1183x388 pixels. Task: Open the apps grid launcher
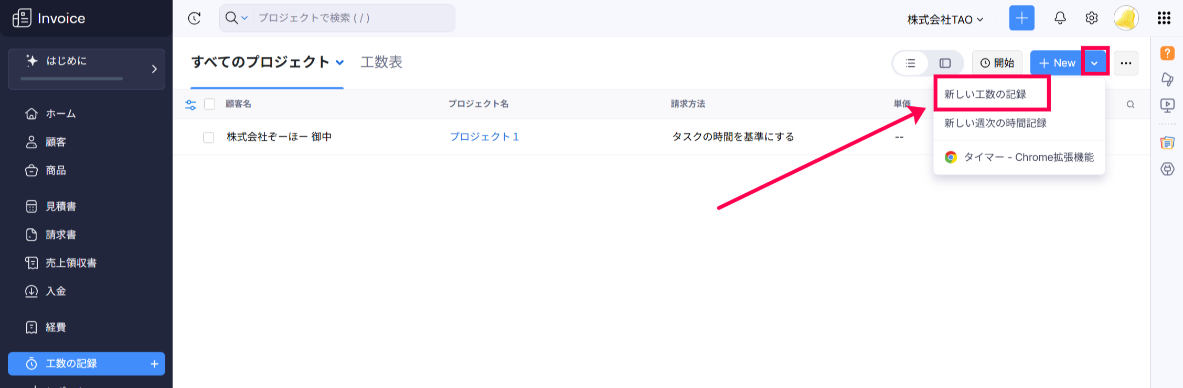[x=1164, y=18]
